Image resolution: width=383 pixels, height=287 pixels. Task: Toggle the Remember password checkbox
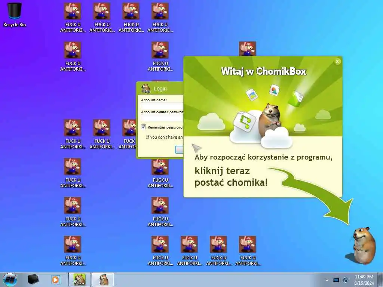143,127
